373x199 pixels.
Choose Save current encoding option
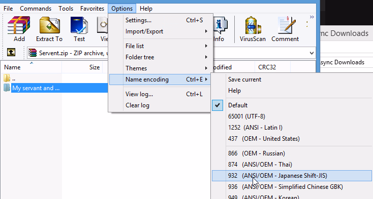click(x=292, y=79)
